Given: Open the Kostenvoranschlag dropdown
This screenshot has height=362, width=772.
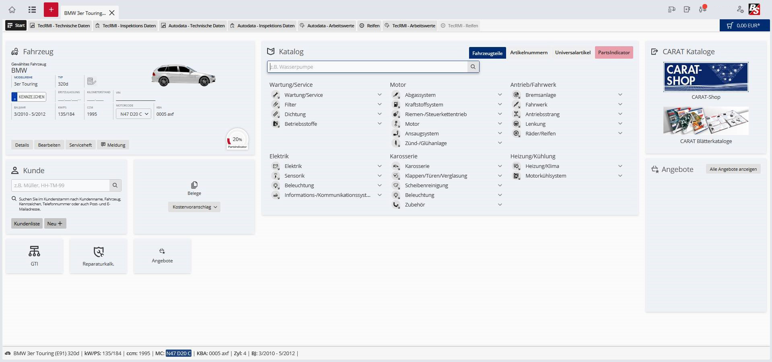Looking at the screenshot, I should [194, 207].
